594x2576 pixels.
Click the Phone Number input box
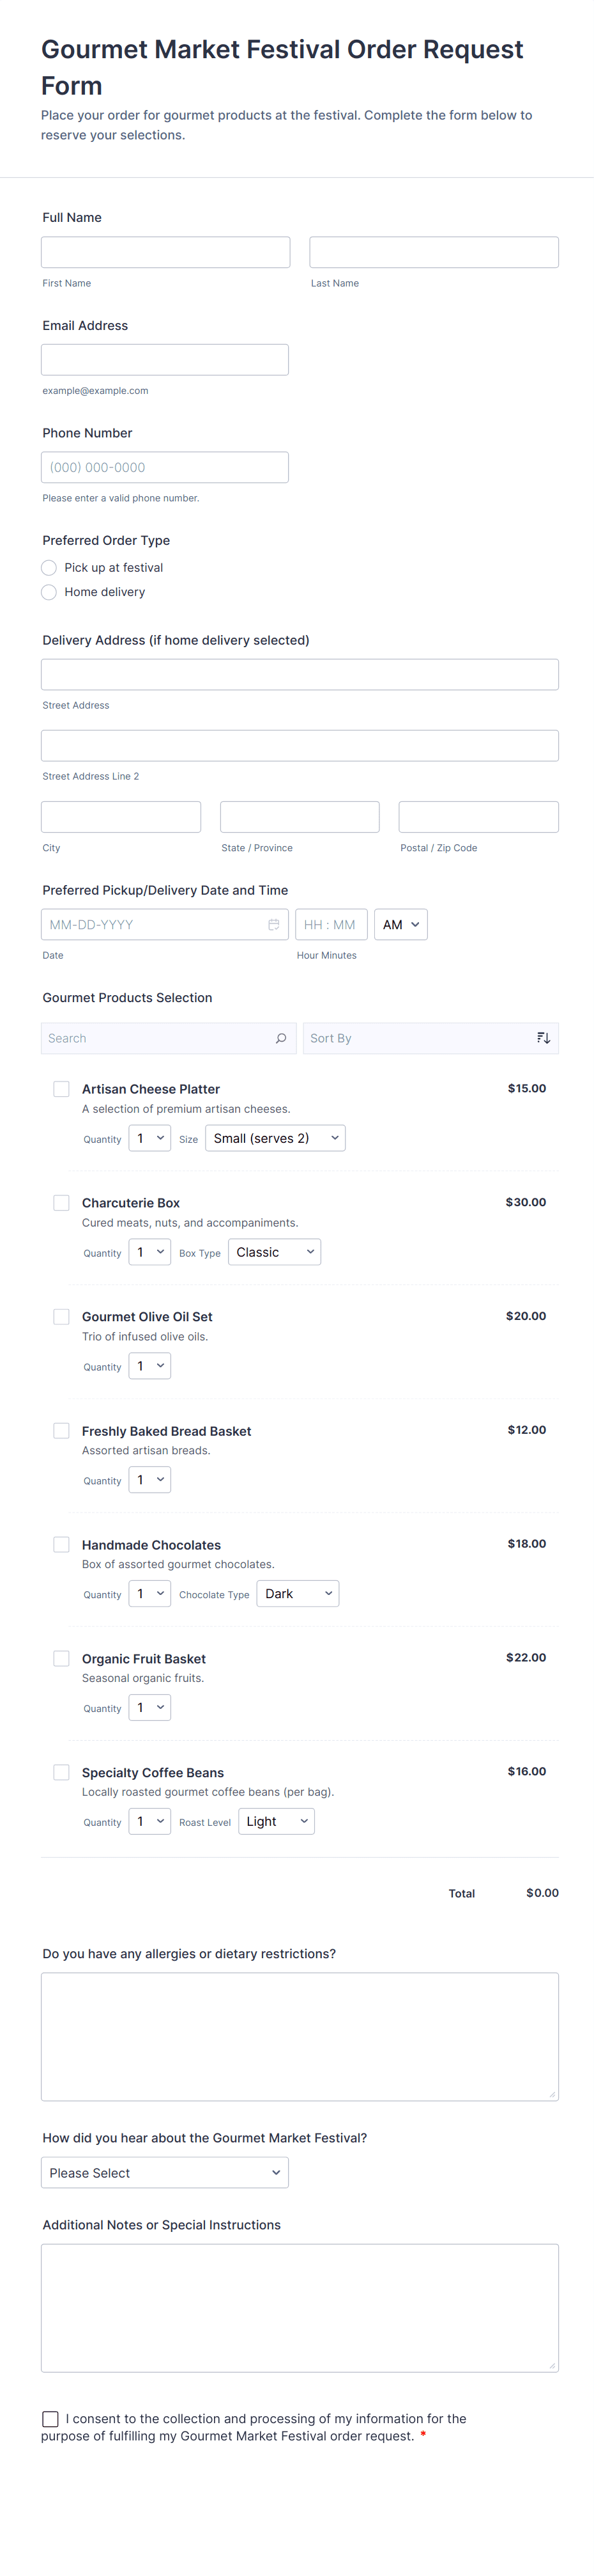[165, 467]
